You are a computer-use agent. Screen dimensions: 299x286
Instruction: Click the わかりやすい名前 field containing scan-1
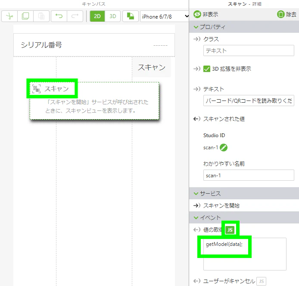pyautogui.click(x=249, y=175)
